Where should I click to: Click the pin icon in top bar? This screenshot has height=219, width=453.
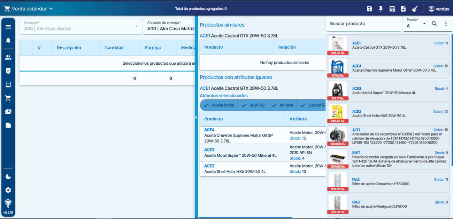(x=381, y=9)
